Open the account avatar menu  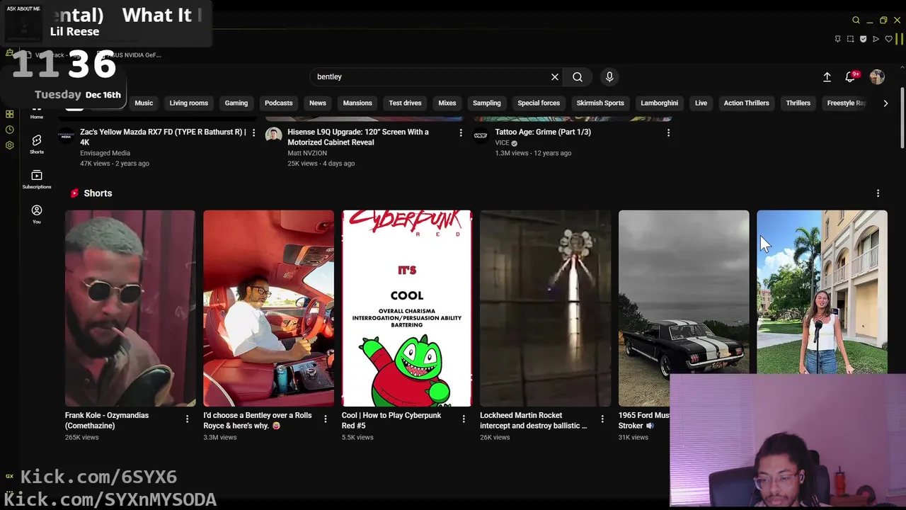877,76
